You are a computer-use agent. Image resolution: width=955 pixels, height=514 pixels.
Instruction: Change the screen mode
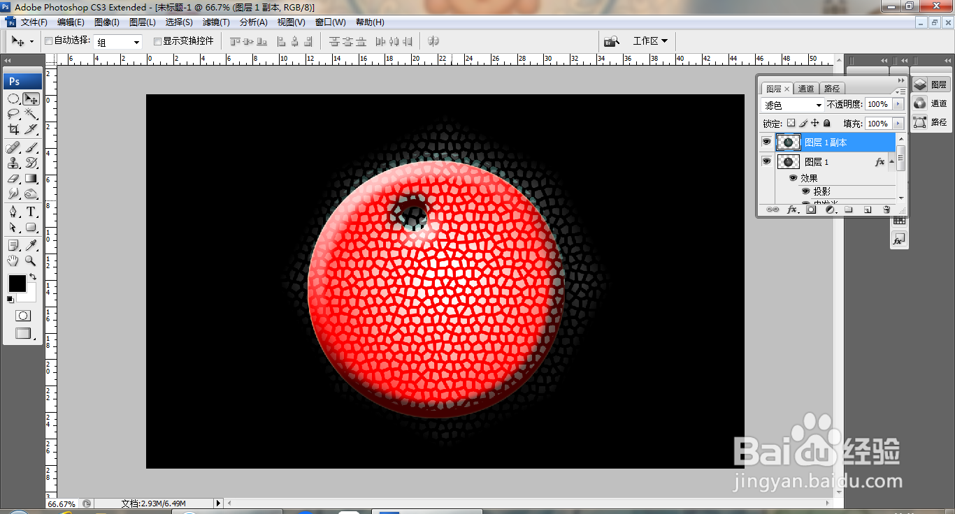click(x=24, y=334)
